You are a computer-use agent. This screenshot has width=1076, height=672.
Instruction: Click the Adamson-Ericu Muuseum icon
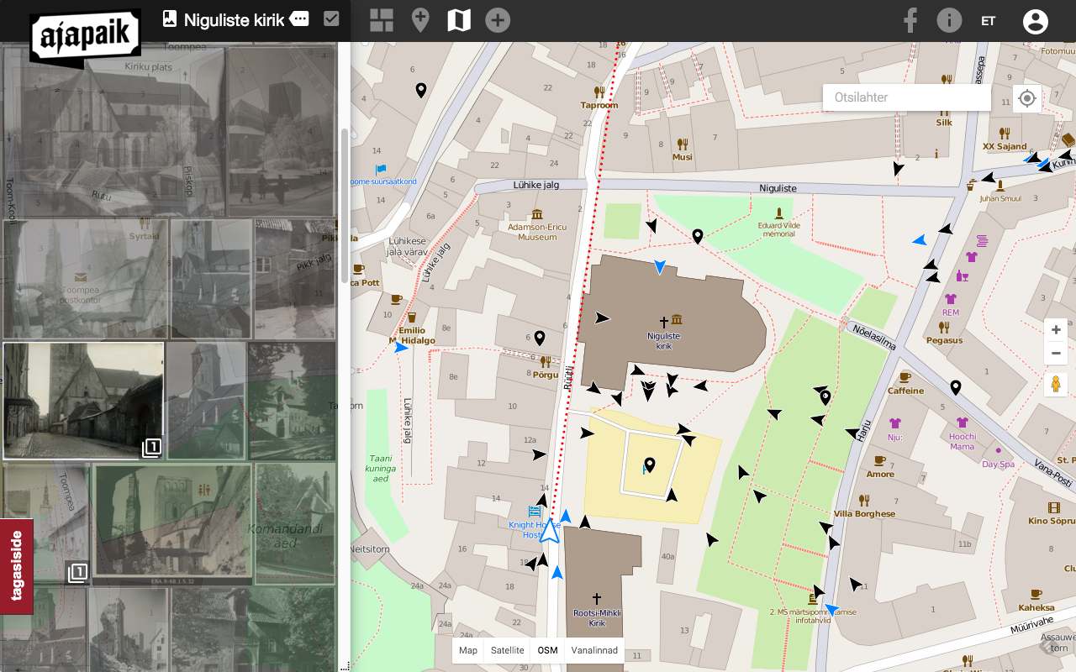tap(537, 214)
